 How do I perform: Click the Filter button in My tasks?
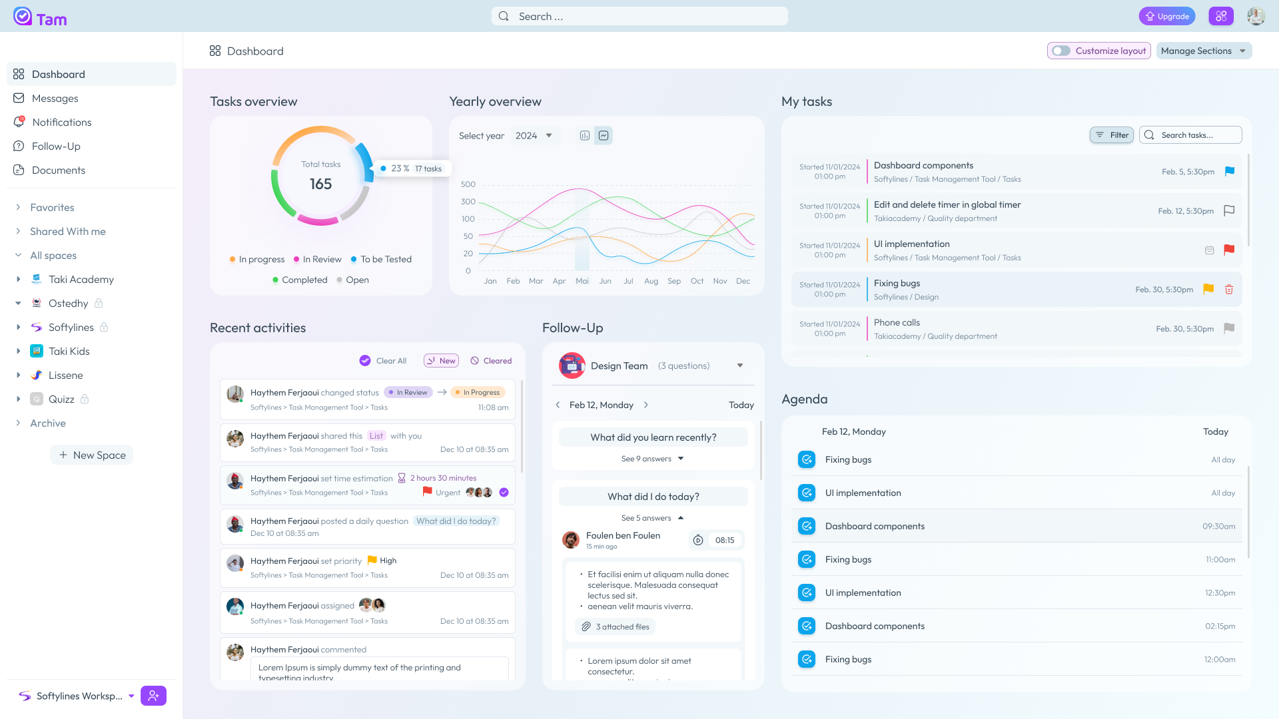(x=1112, y=135)
